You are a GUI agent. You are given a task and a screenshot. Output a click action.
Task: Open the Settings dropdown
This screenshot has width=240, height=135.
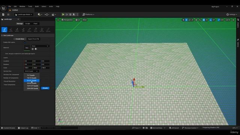232,15
